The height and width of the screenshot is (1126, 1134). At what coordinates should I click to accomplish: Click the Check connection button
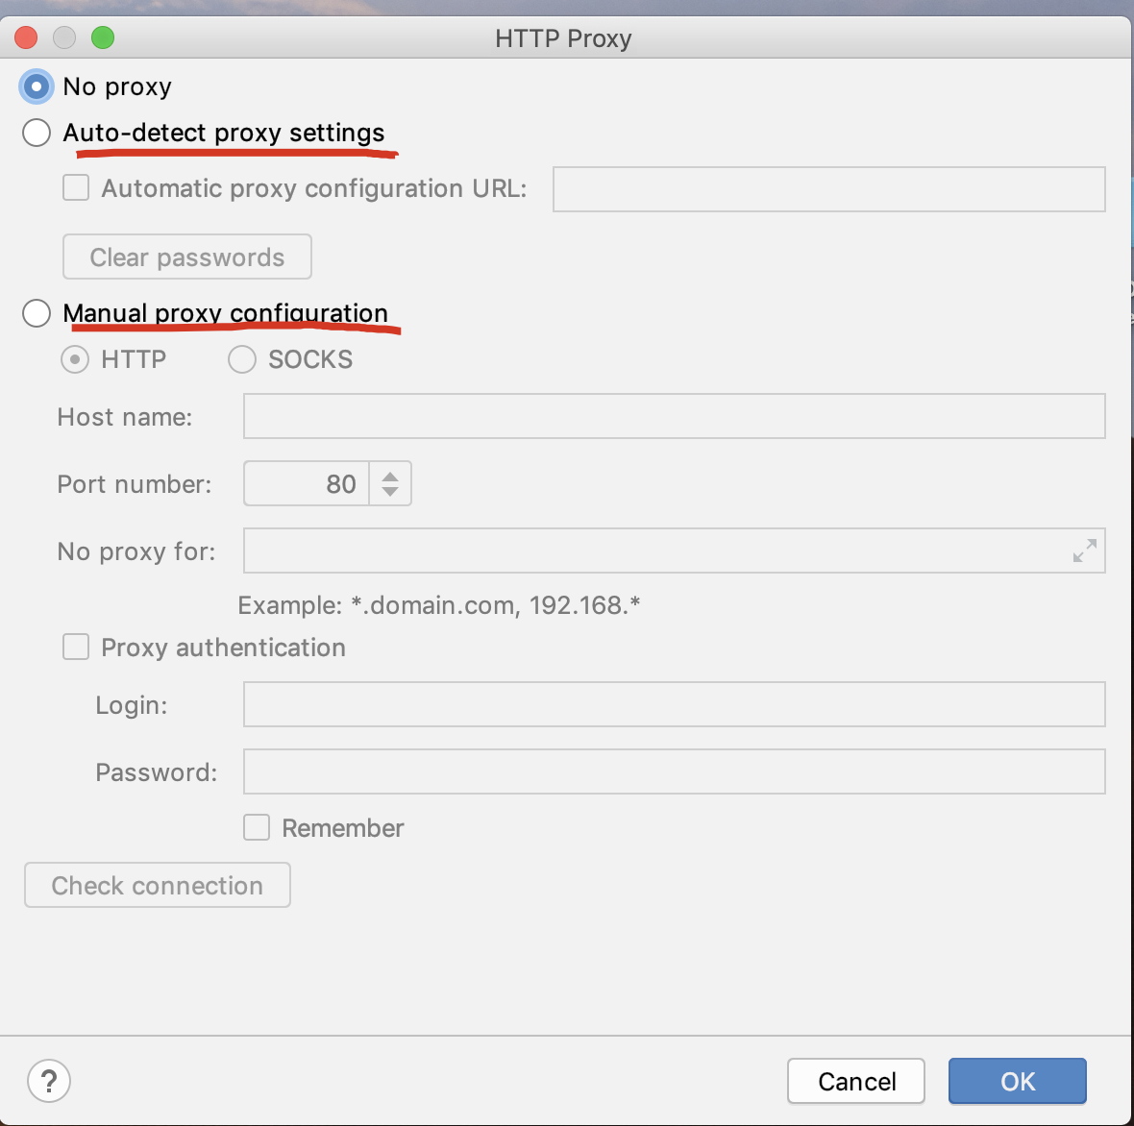[x=158, y=885]
